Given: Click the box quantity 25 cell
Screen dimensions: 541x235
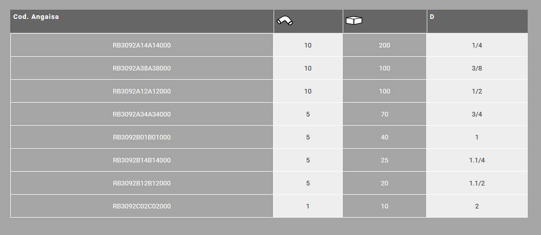Looking at the screenshot, I should [x=385, y=160].
